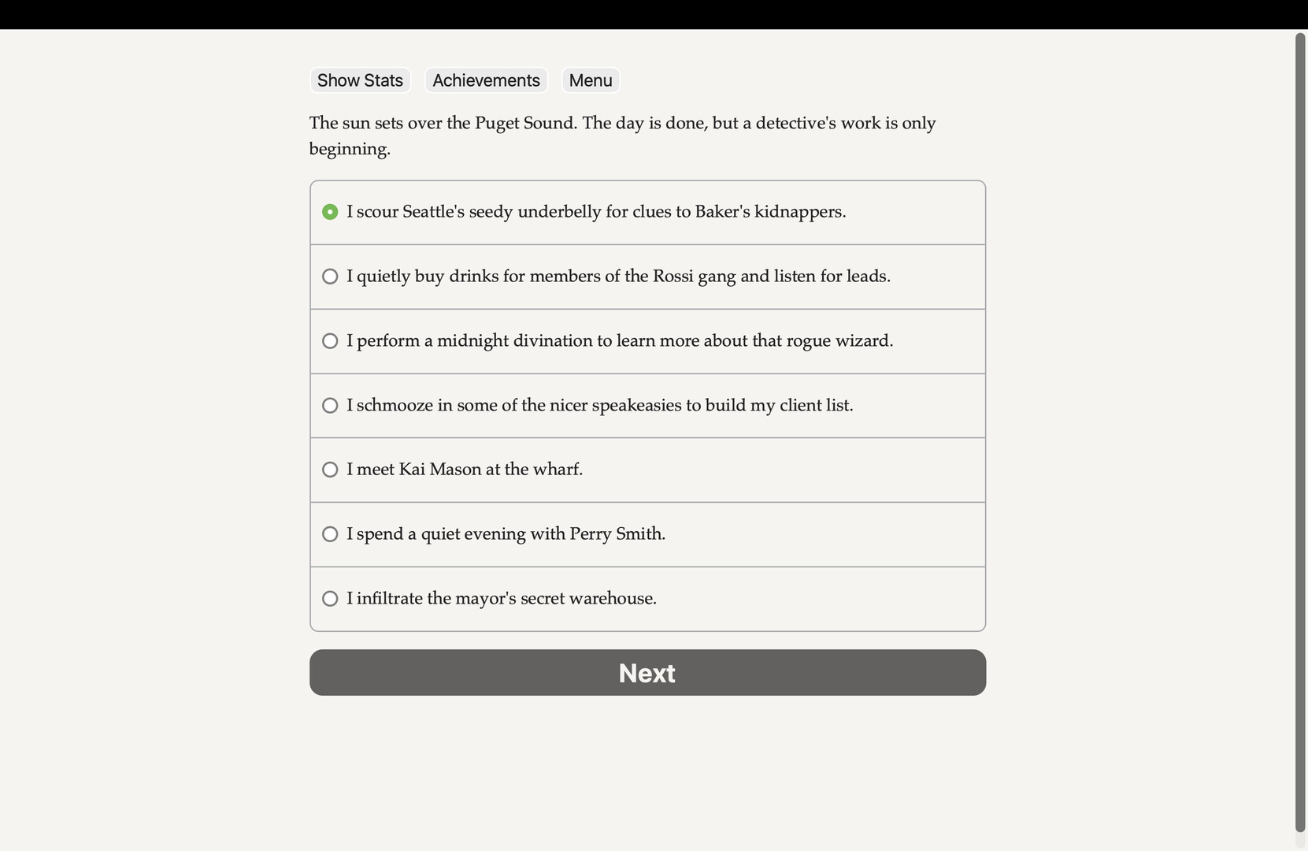Select quiet evening with Perry Smith

[330, 534]
